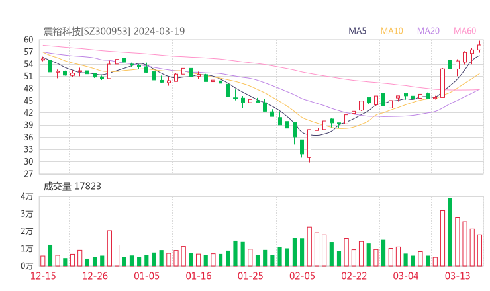Select the 02-05 date axis label
The width and height of the screenshot is (490, 291).
tap(302, 276)
